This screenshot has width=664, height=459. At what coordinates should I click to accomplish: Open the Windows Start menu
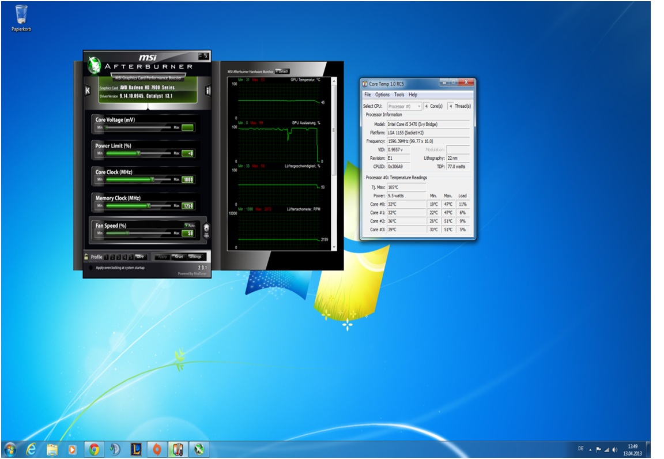10,449
